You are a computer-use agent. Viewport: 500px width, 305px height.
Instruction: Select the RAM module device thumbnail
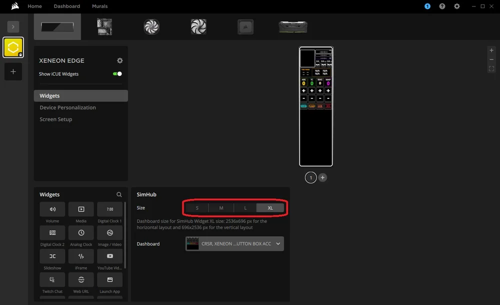coord(292,26)
